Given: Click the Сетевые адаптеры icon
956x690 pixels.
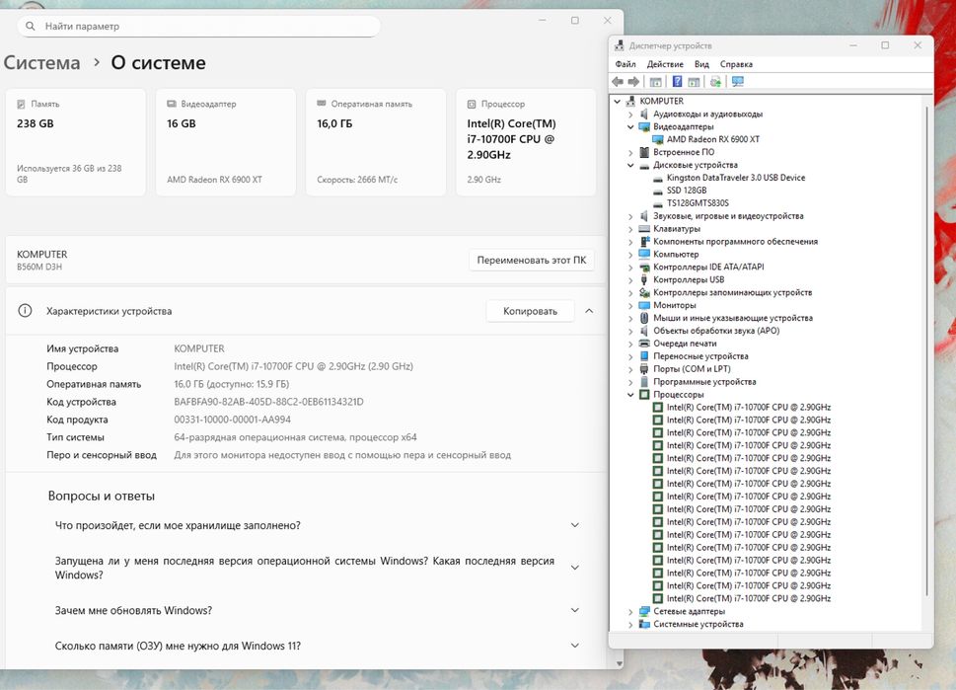Looking at the screenshot, I should point(644,611).
